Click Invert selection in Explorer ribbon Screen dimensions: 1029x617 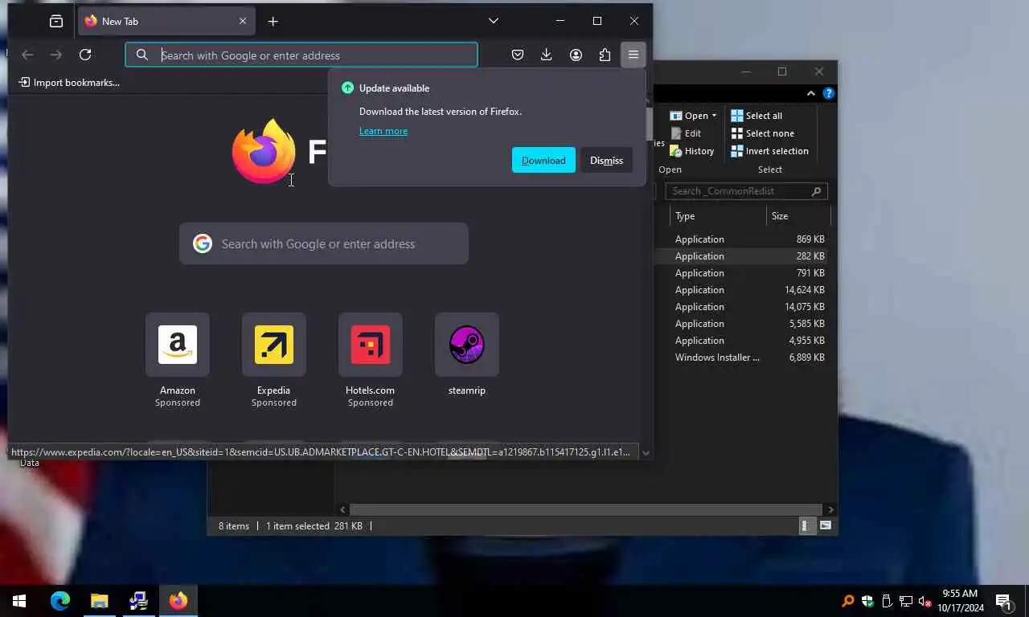coord(770,151)
